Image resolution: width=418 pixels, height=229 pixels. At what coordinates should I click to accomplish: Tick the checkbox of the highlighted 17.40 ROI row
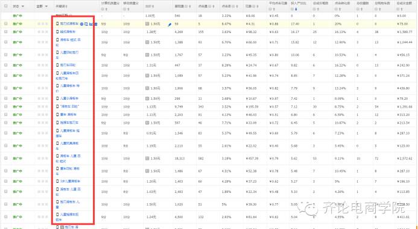pyautogui.click(x=6, y=23)
